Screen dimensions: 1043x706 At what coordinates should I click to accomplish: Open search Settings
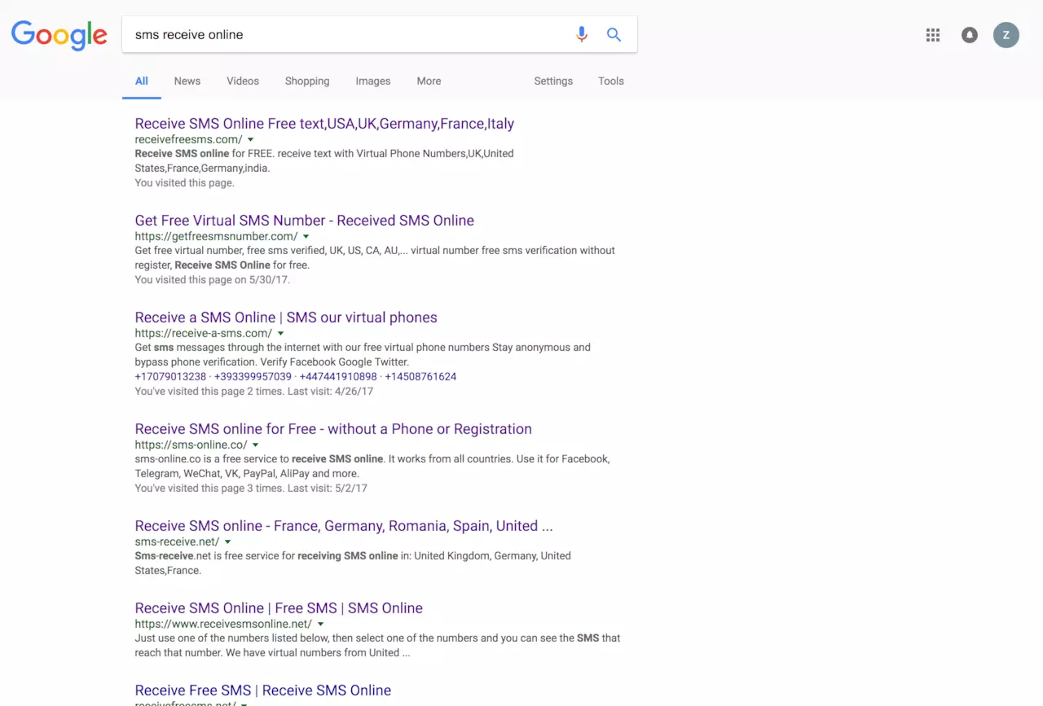pos(553,81)
